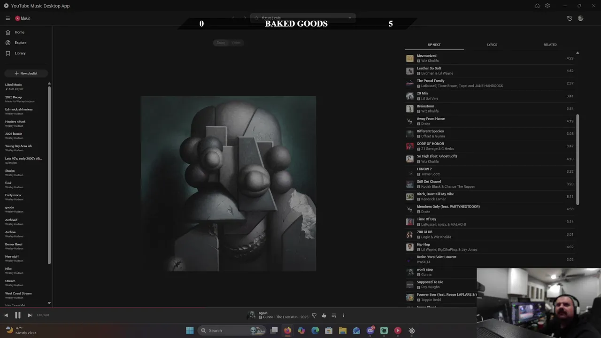601x338 pixels.
Task: Open Microsoft Edge from the taskbar
Action: (315, 330)
